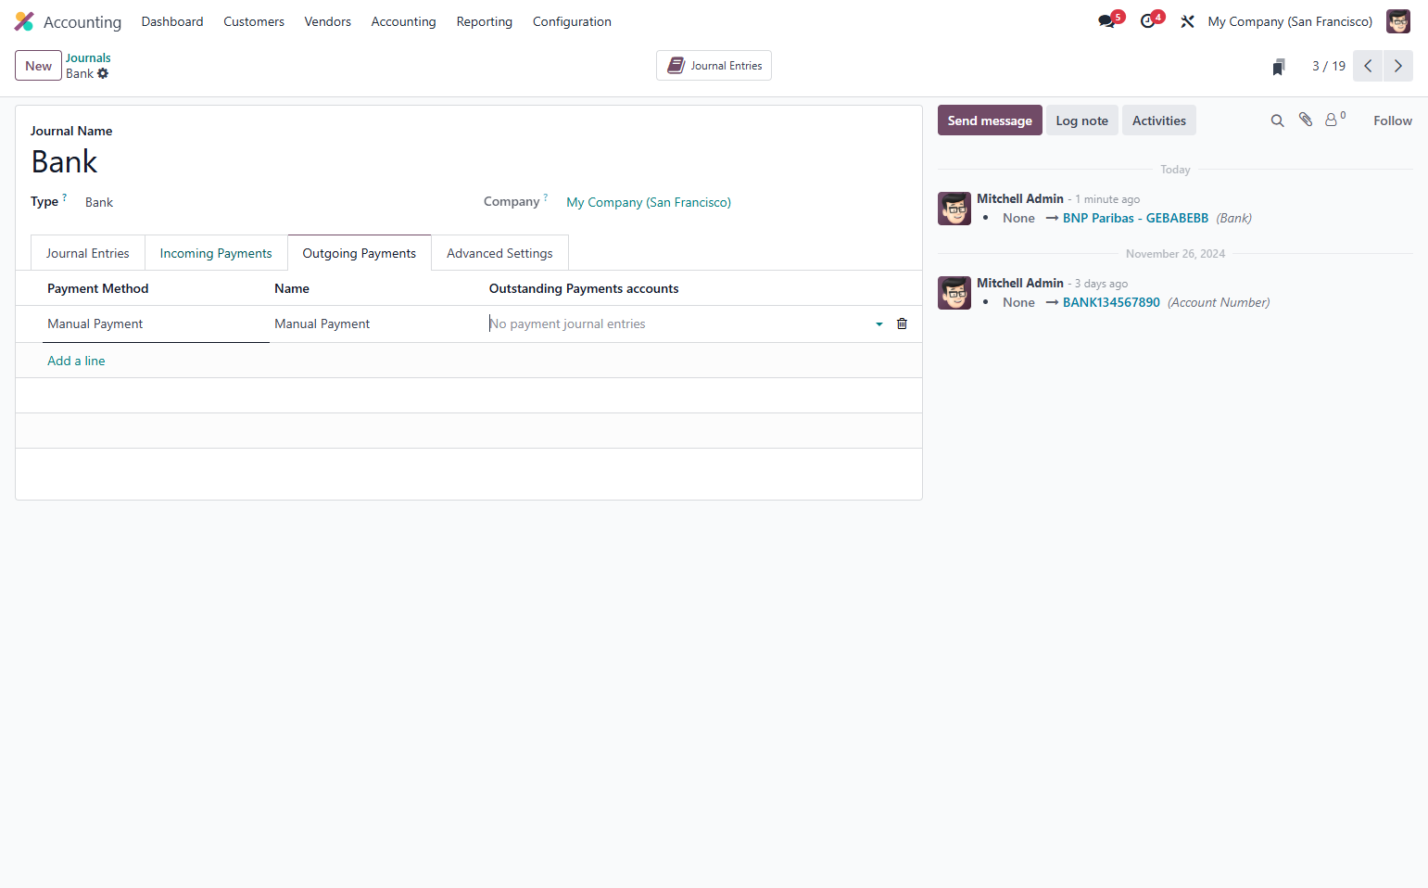Edit the Bank journal name field
1428x888 pixels.
[x=468, y=162]
